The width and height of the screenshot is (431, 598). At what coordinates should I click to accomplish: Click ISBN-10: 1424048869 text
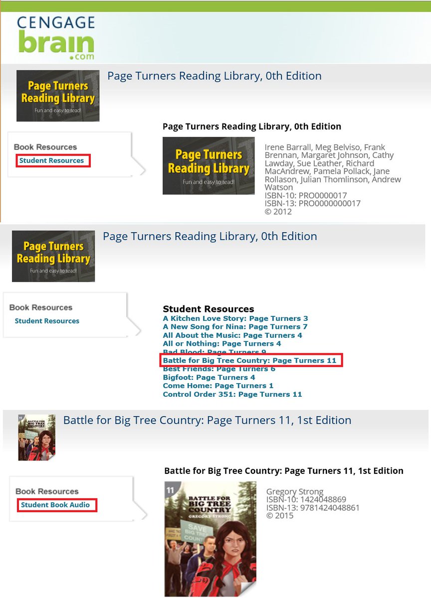click(x=306, y=499)
